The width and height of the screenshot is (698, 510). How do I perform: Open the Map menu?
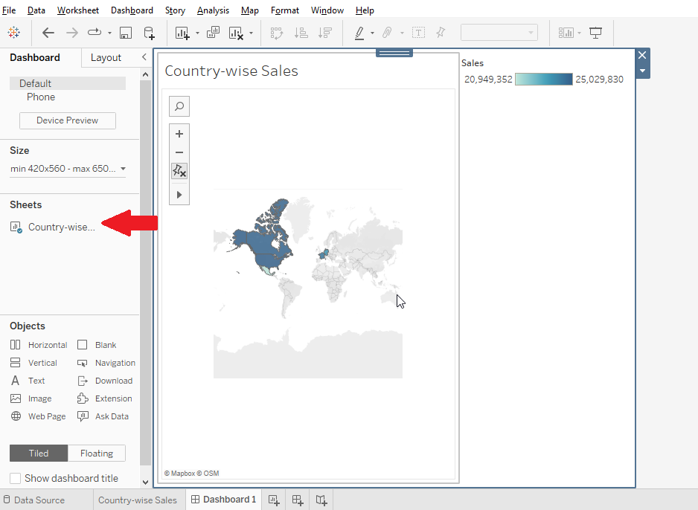[250, 10]
